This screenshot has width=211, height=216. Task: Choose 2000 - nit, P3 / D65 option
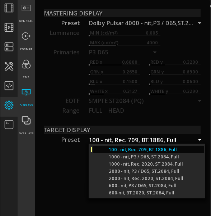pos(147,171)
